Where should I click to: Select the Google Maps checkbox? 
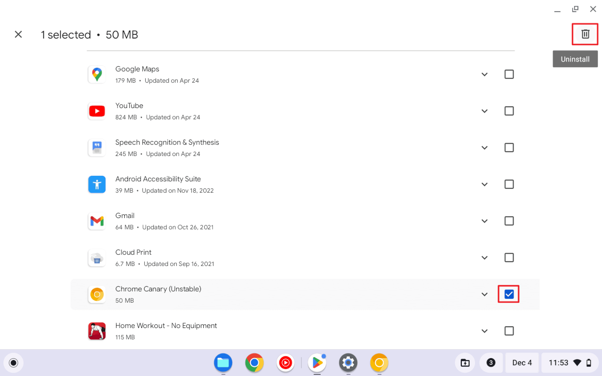(x=509, y=74)
